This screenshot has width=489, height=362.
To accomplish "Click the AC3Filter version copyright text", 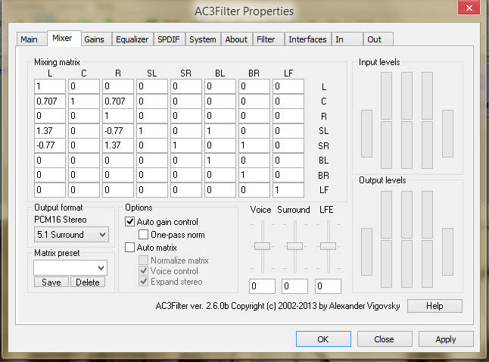I will coord(278,306).
